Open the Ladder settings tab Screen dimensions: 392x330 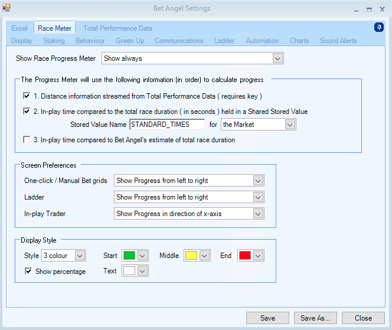pyautogui.click(x=224, y=41)
